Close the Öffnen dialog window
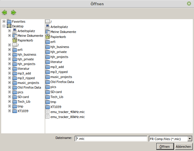194x151 pixels. pos(189,4)
